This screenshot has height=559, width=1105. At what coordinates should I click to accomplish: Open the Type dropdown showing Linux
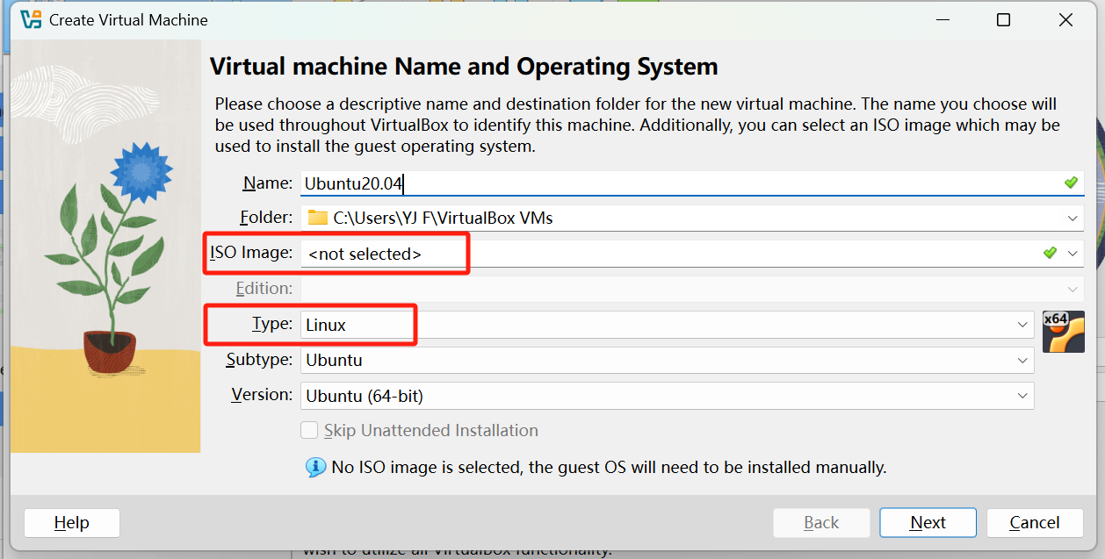click(1022, 325)
